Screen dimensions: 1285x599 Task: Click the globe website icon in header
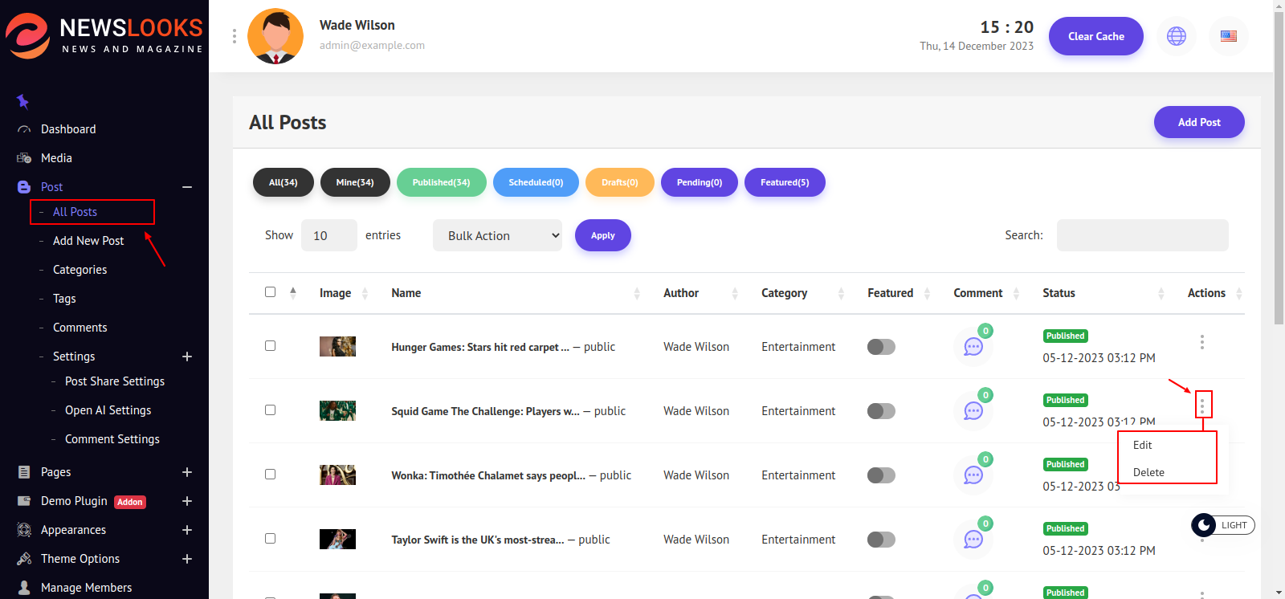(1176, 36)
